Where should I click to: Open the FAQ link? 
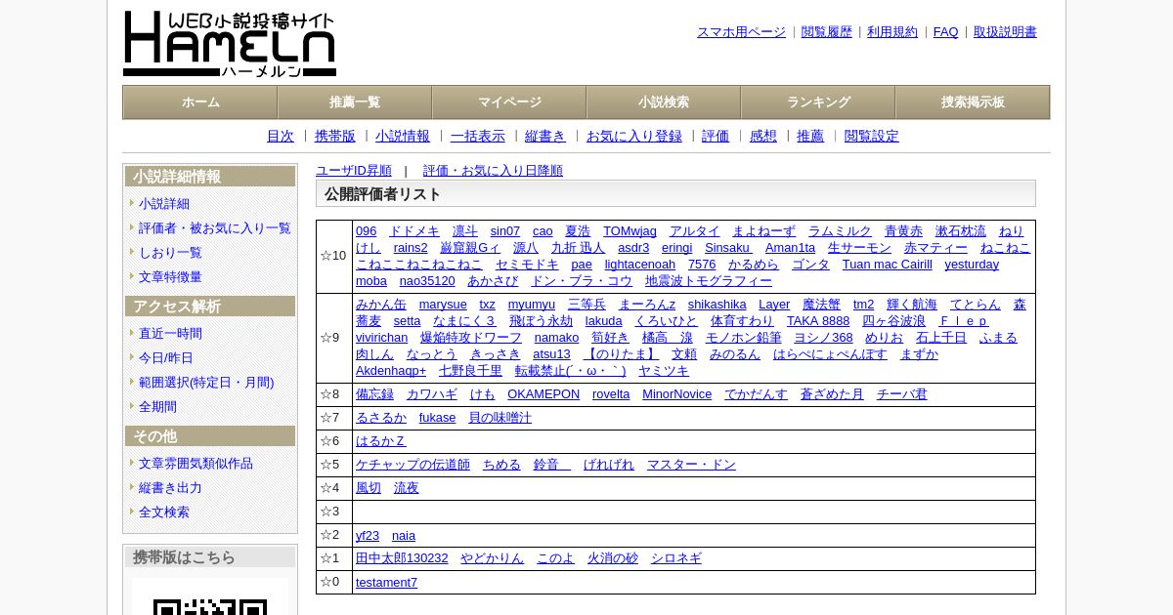[946, 32]
